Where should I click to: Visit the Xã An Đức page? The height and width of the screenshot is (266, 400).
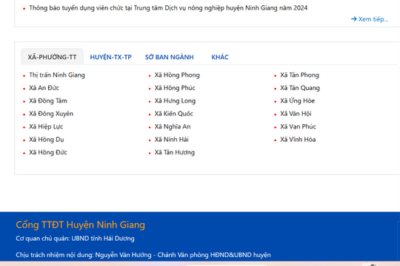[44, 88]
